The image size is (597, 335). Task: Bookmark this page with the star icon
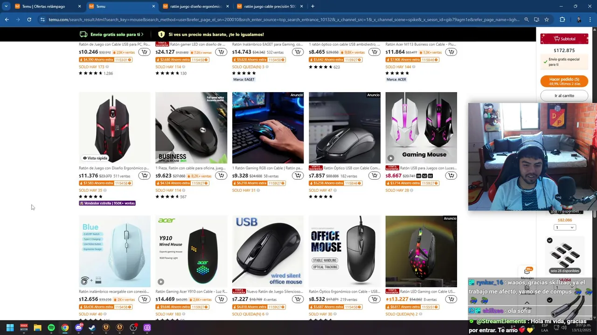tap(547, 20)
